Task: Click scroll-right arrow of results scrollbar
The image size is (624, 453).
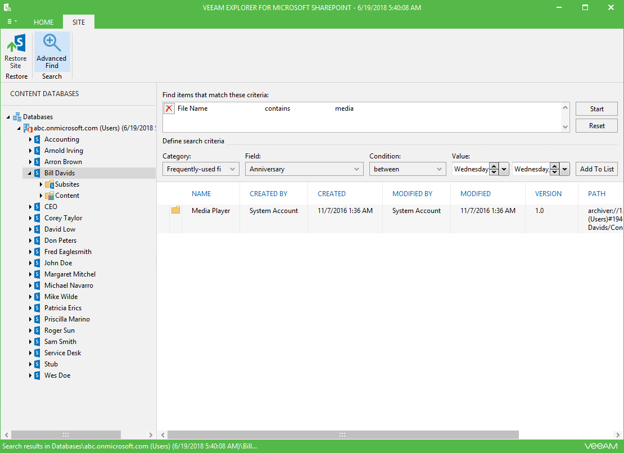Action: (x=618, y=434)
